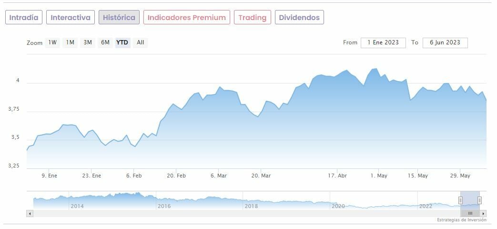The image size is (497, 229).
Task: Grab the right navigator range handle
Action: tap(479, 200)
